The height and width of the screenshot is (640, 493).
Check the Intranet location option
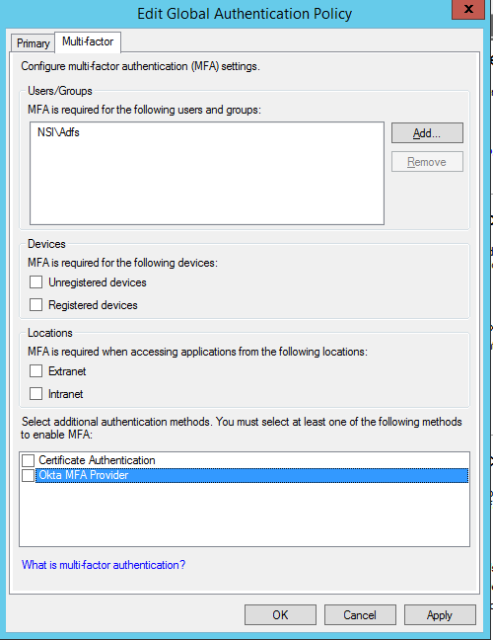coord(35,394)
